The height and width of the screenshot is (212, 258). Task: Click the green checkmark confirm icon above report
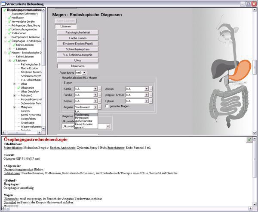click(249, 140)
